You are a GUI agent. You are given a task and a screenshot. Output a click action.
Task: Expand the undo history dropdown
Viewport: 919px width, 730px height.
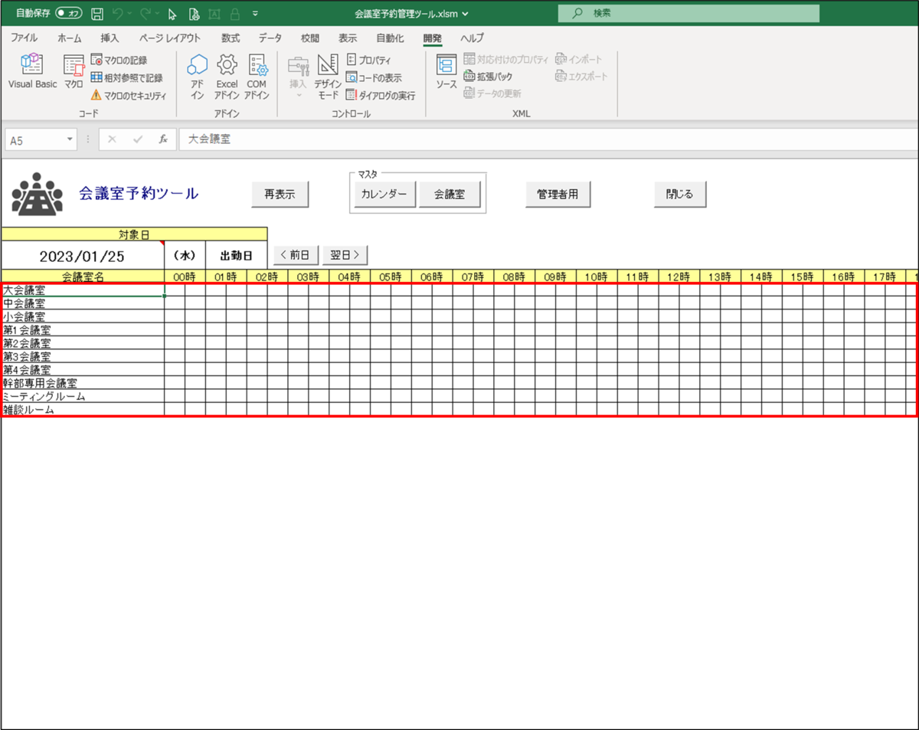pos(129,14)
